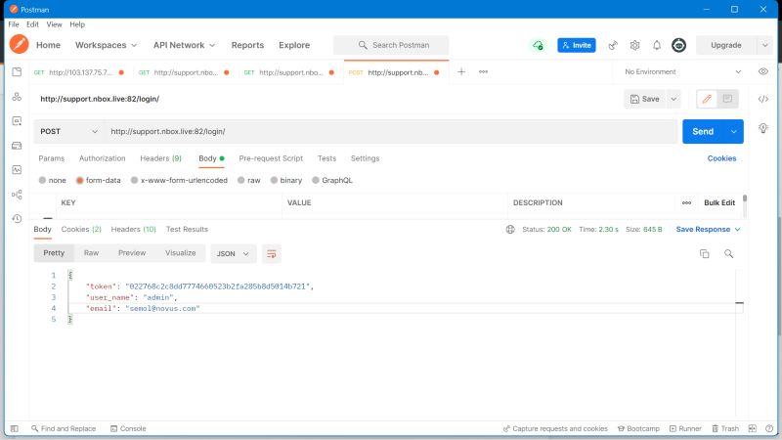Open the View menu
Viewport: 782px width, 440px height.
point(54,24)
